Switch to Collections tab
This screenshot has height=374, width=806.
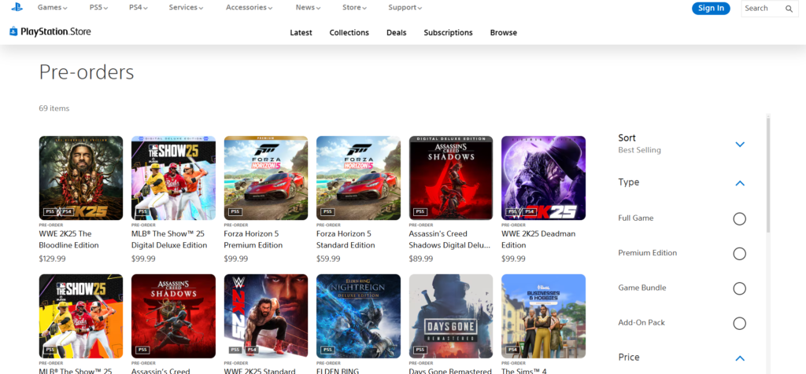tap(349, 32)
